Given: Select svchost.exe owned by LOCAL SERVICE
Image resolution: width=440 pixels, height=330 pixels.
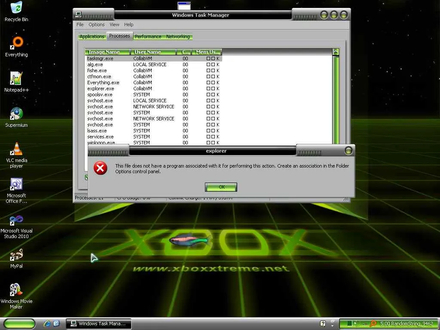Looking at the screenshot, I should pyautogui.click(x=154, y=101).
